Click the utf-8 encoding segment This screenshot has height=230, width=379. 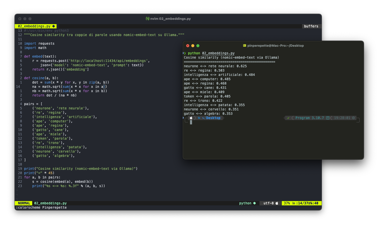click(x=269, y=203)
